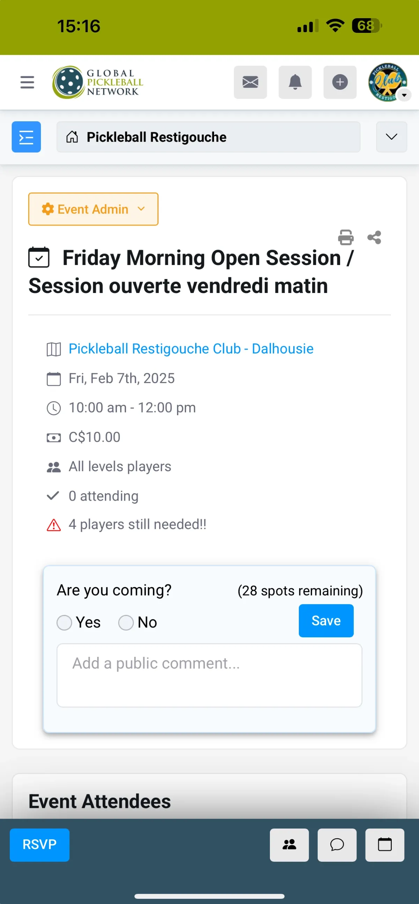419x904 pixels.
Task: Open the hamburger navigation menu
Action: 27,82
